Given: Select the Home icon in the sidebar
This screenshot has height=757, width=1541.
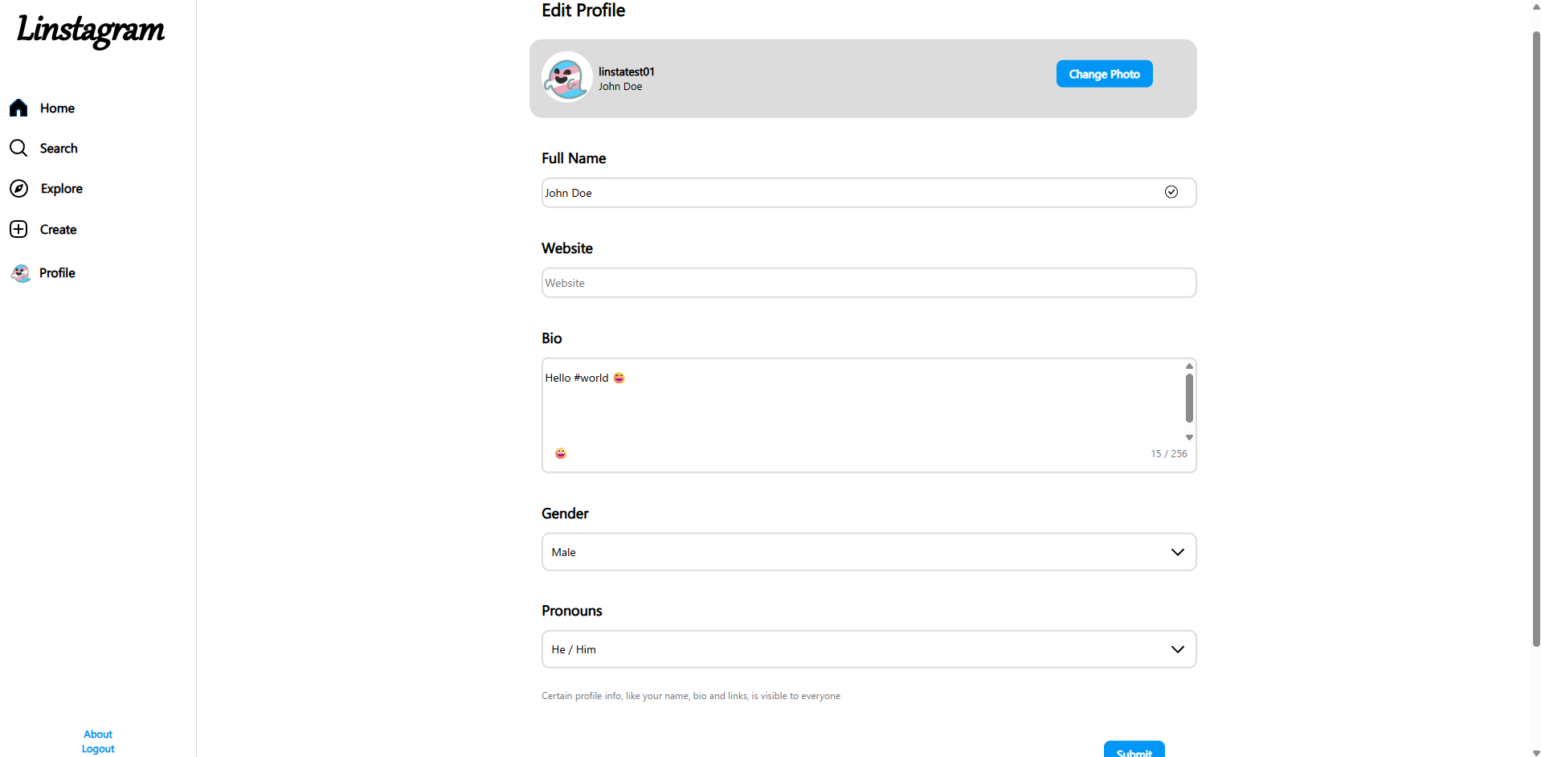Looking at the screenshot, I should (x=18, y=108).
